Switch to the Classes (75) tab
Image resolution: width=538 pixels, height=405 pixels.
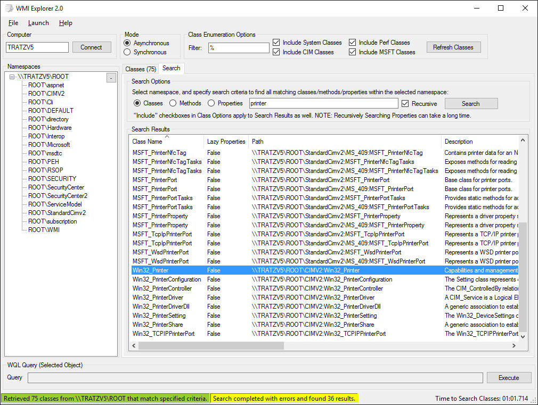[141, 69]
